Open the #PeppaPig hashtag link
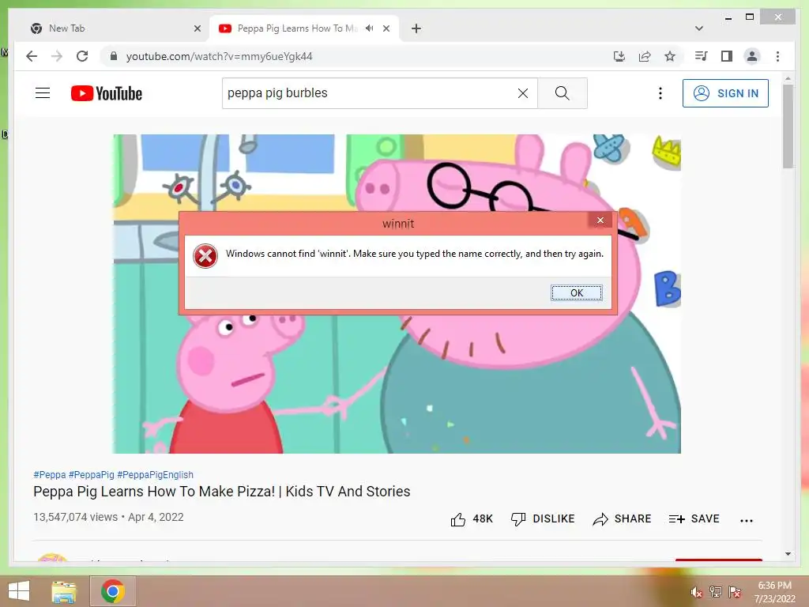 tap(92, 474)
